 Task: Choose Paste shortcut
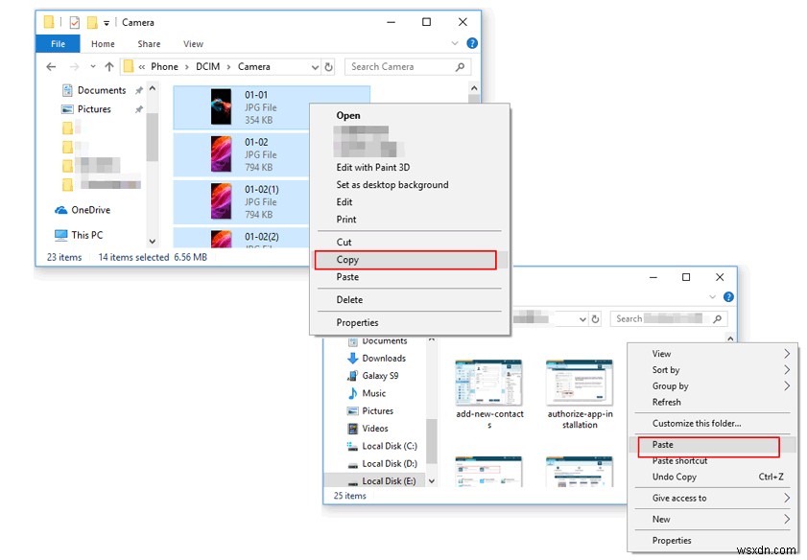[679, 460]
